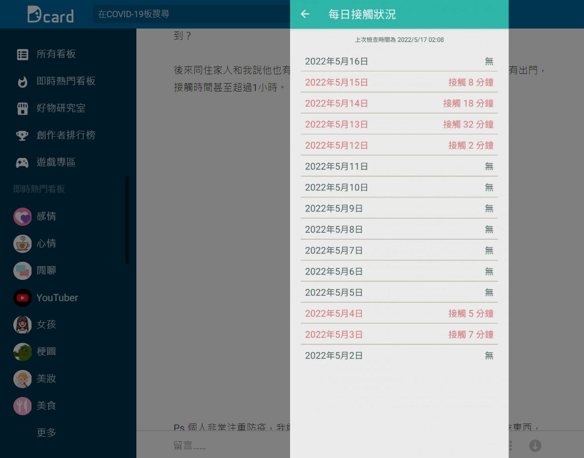This screenshot has width=584, height=458.
Task: Select 遊戲專區 menu label
Action: (x=56, y=162)
